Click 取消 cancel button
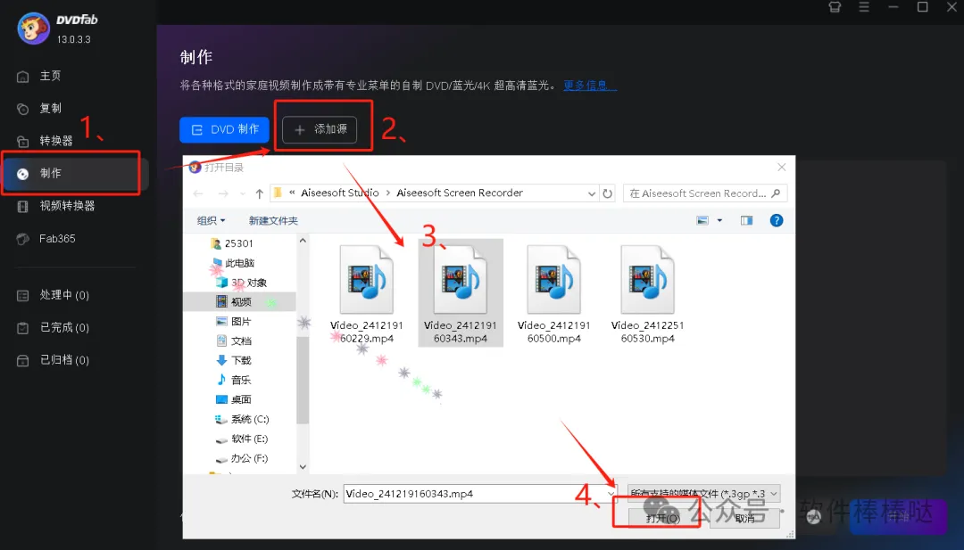 [744, 519]
